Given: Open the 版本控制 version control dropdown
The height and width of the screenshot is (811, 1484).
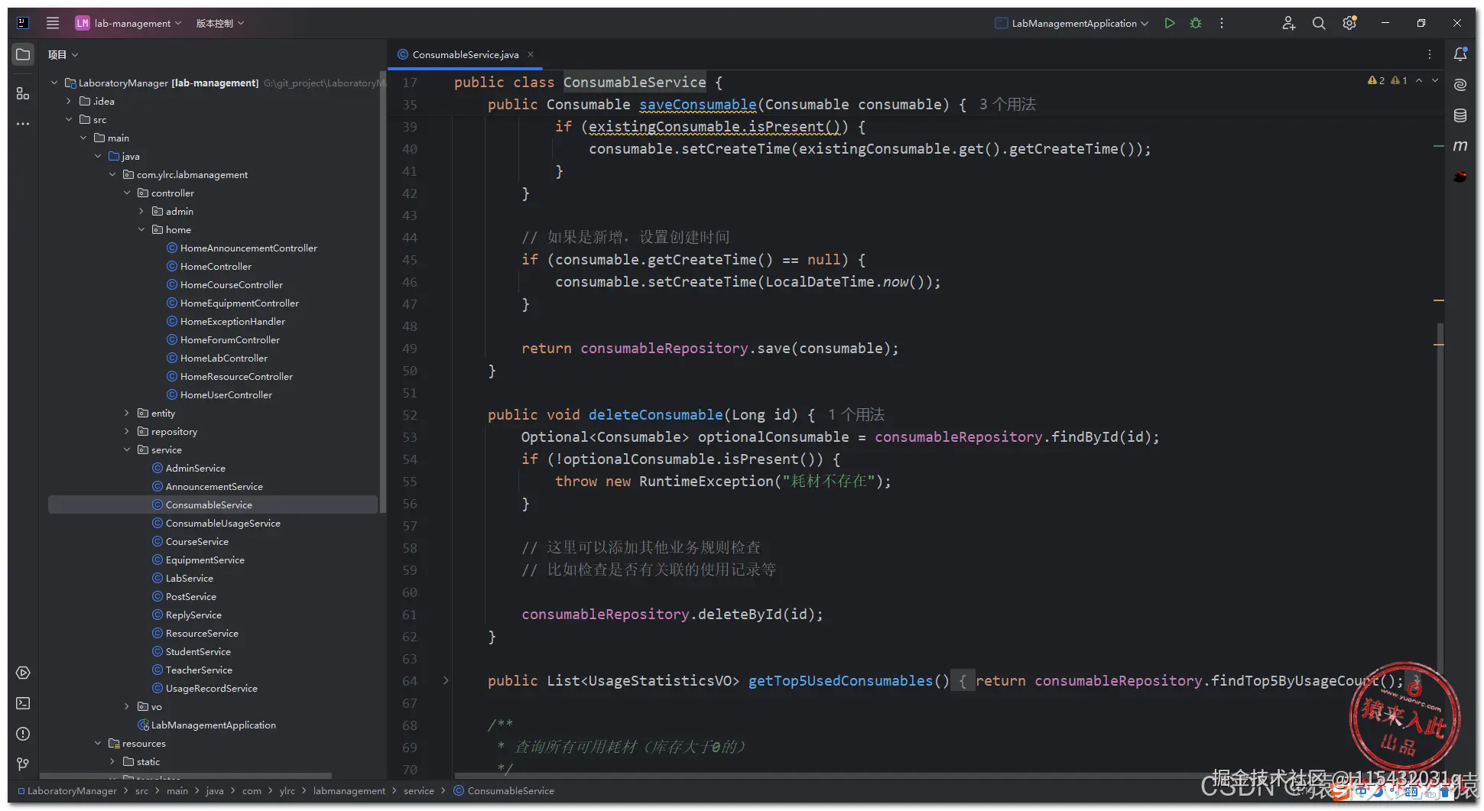Looking at the screenshot, I should 219,23.
